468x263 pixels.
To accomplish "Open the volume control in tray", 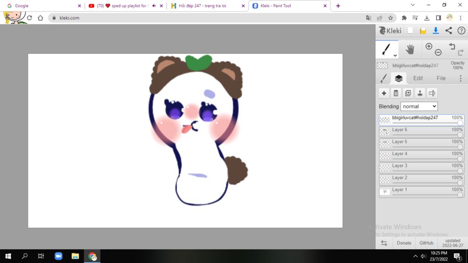I will pos(423,256).
